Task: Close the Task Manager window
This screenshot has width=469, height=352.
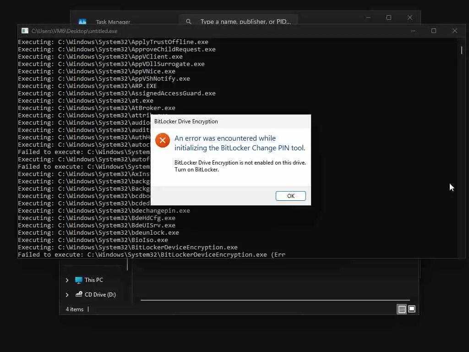Action: tap(410, 18)
